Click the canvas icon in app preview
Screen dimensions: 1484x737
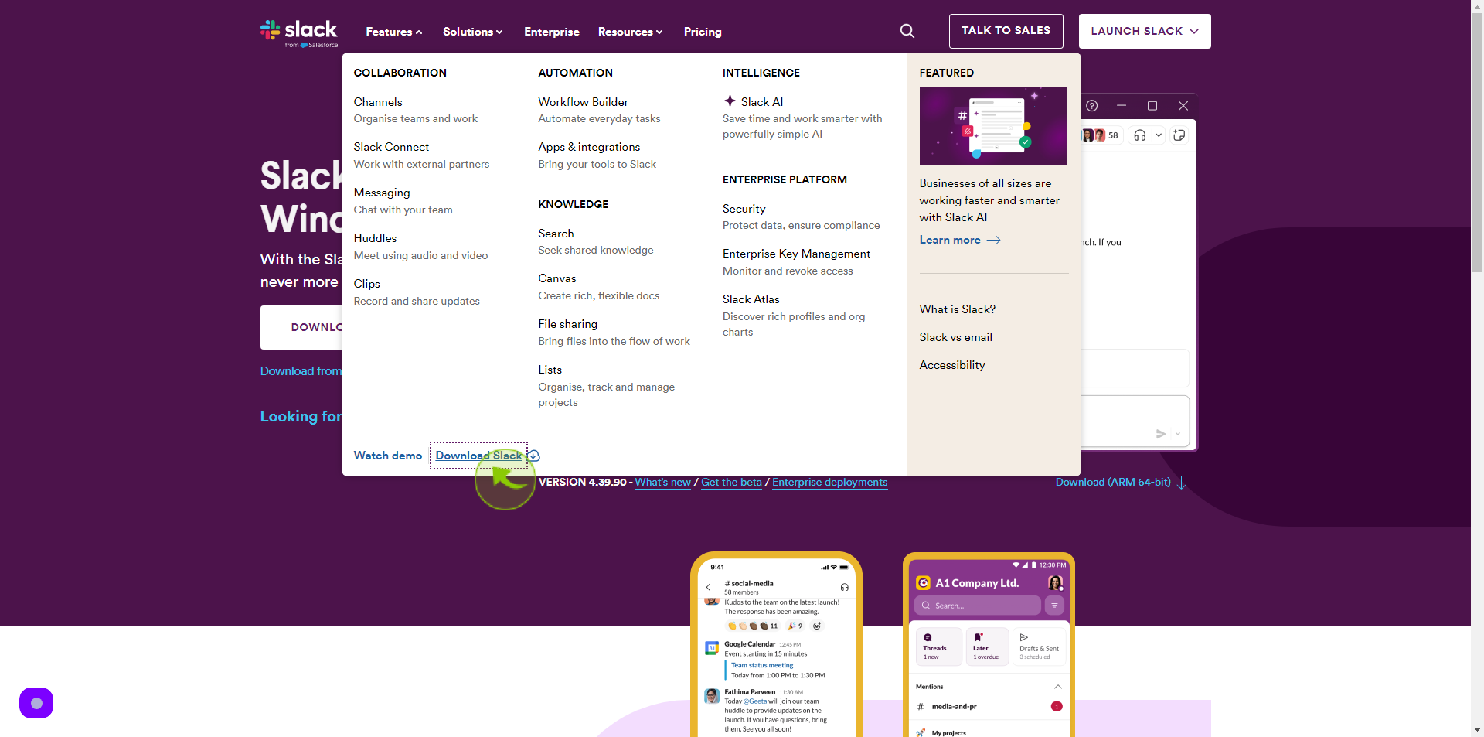tap(1179, 135)
